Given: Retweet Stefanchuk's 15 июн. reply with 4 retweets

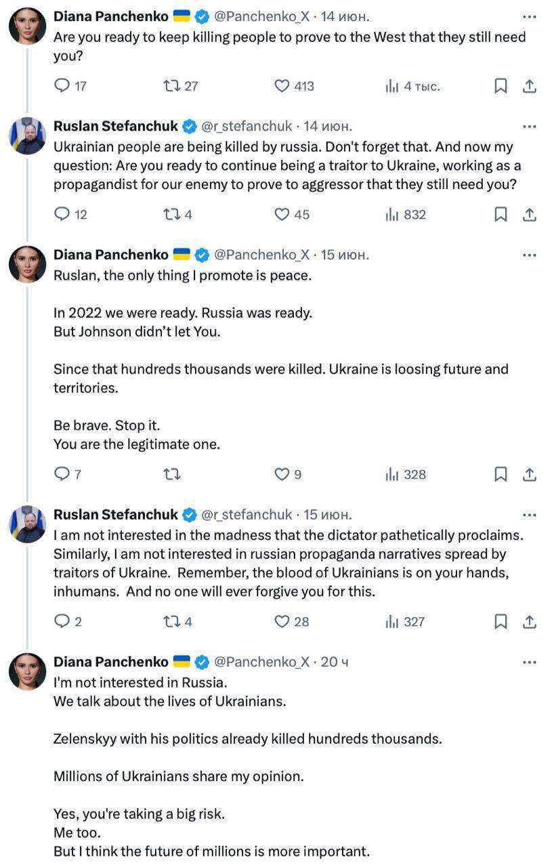Looking at the screenshot, I should coord(172,622).
